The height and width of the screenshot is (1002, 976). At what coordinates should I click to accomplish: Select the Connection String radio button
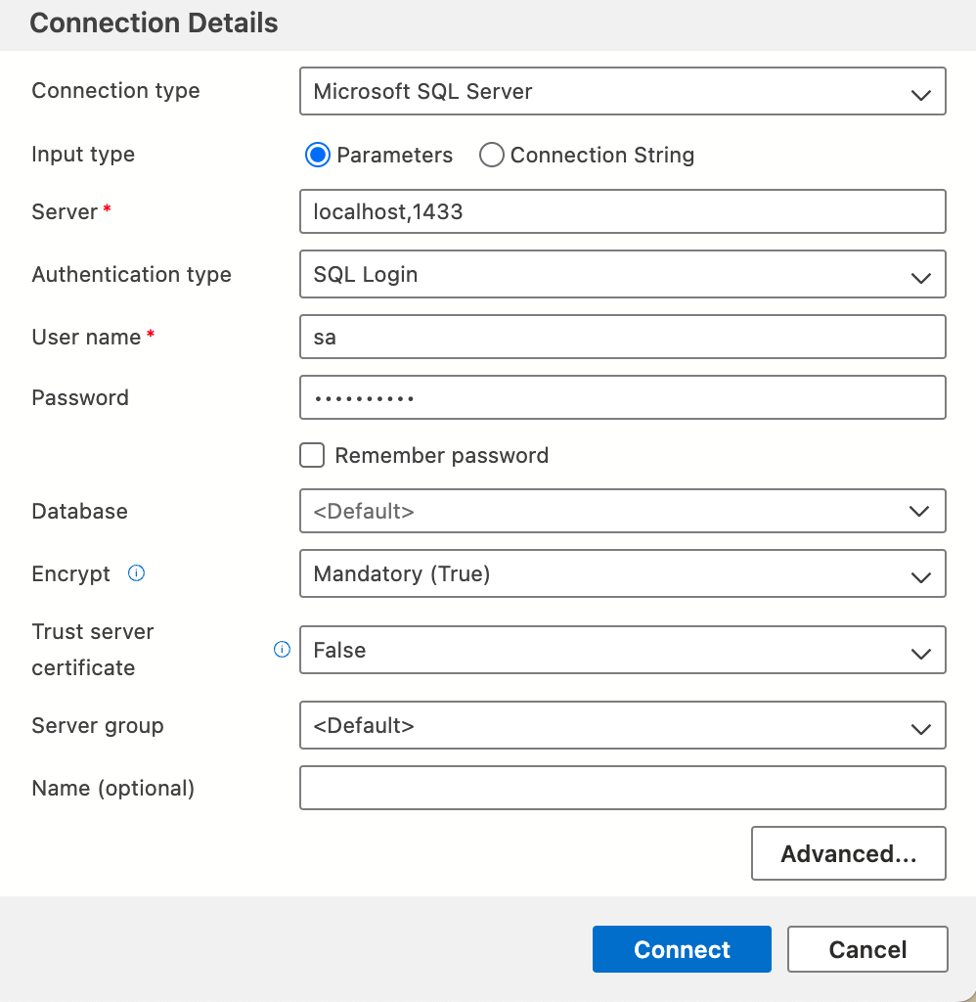click(491, 155)
